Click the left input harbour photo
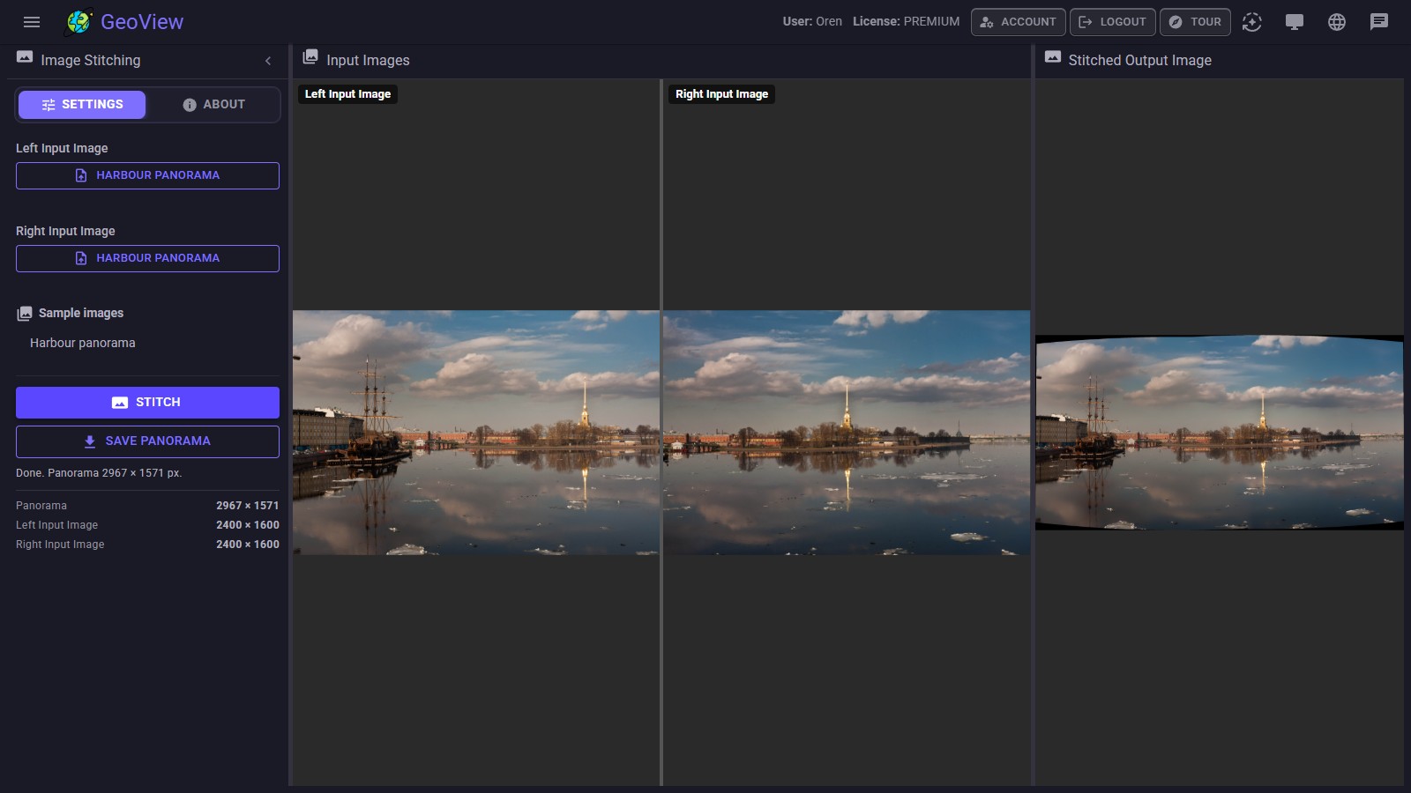 coord(476,433)
